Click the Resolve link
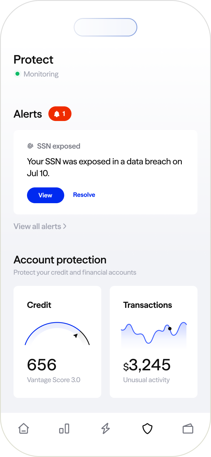This screenshot has width=211, height=457. point(84,195)
